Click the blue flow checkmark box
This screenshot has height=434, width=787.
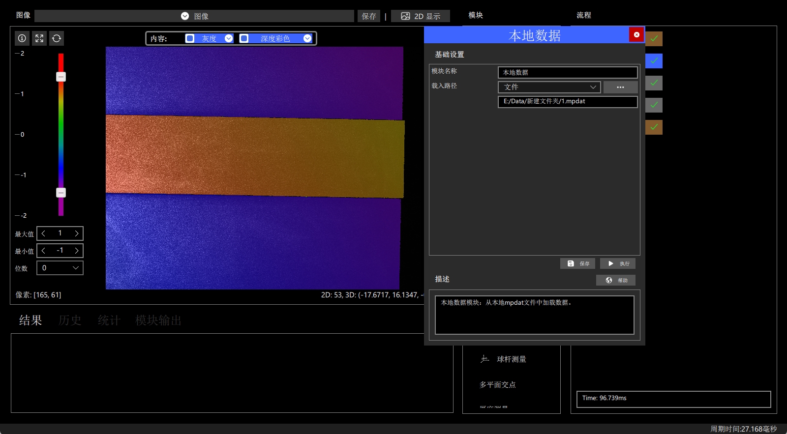654,61
